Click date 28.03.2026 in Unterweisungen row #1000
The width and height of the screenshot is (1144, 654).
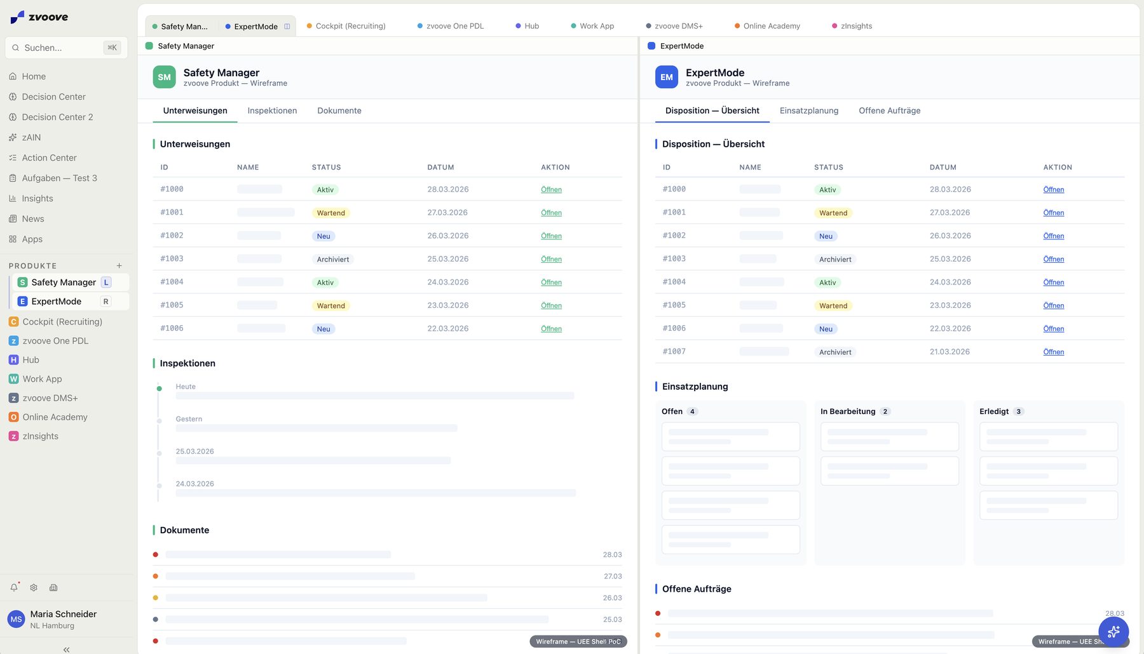[x=448, y=189]
